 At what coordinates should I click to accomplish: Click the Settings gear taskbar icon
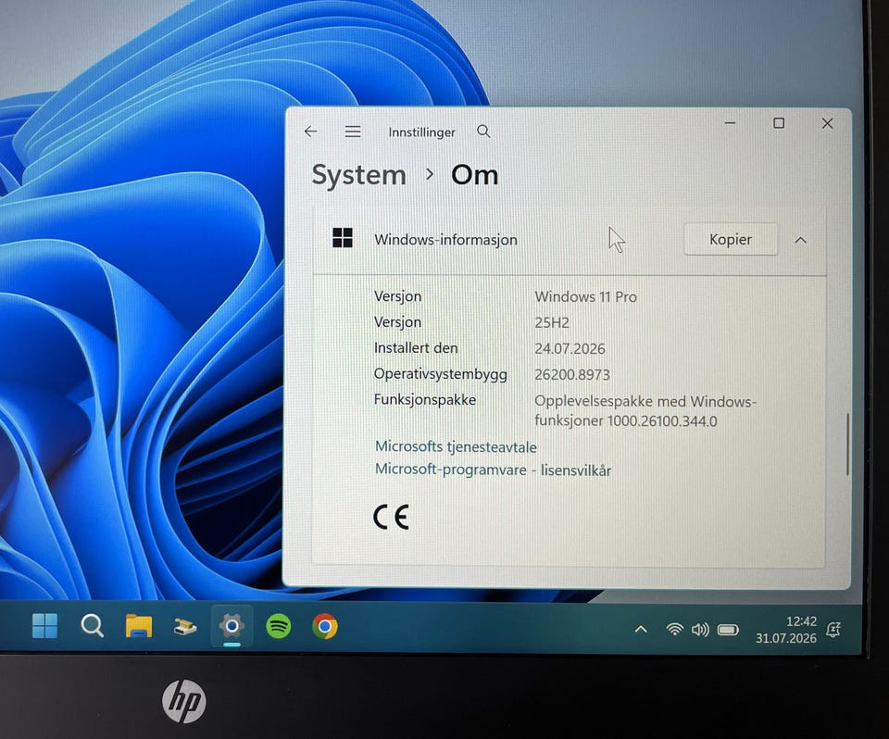point(232,626)
